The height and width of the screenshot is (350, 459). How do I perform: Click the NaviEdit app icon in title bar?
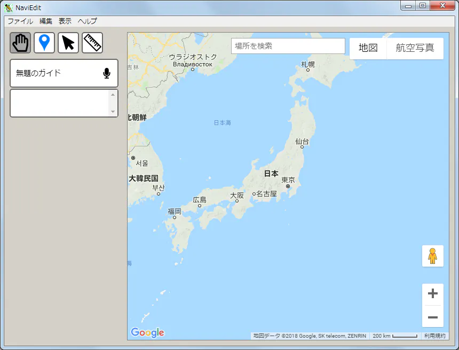pyautogui.click(x=9, y=7)
